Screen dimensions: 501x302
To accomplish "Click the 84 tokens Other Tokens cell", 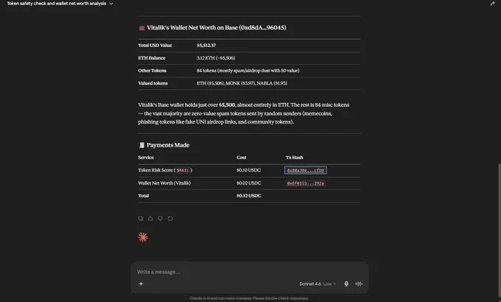I will tap(248, 71).
